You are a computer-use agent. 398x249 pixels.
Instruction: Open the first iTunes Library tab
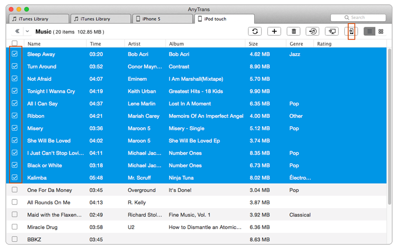(x=39, y=19)
